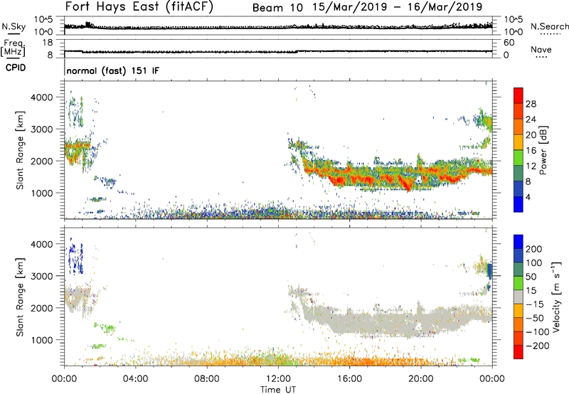Click the date range '15/Mar/2019 – 16/Mar/2019'
The height and width of the screenshot is (394, 569).
pos(398,7)
